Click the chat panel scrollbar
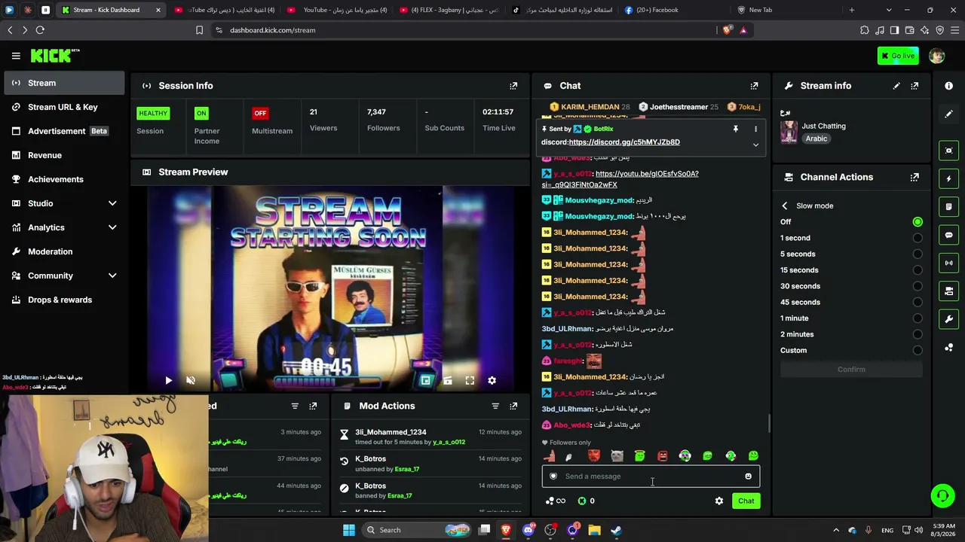The width and height of the screenshot is (965, 542). click(768, 424)
